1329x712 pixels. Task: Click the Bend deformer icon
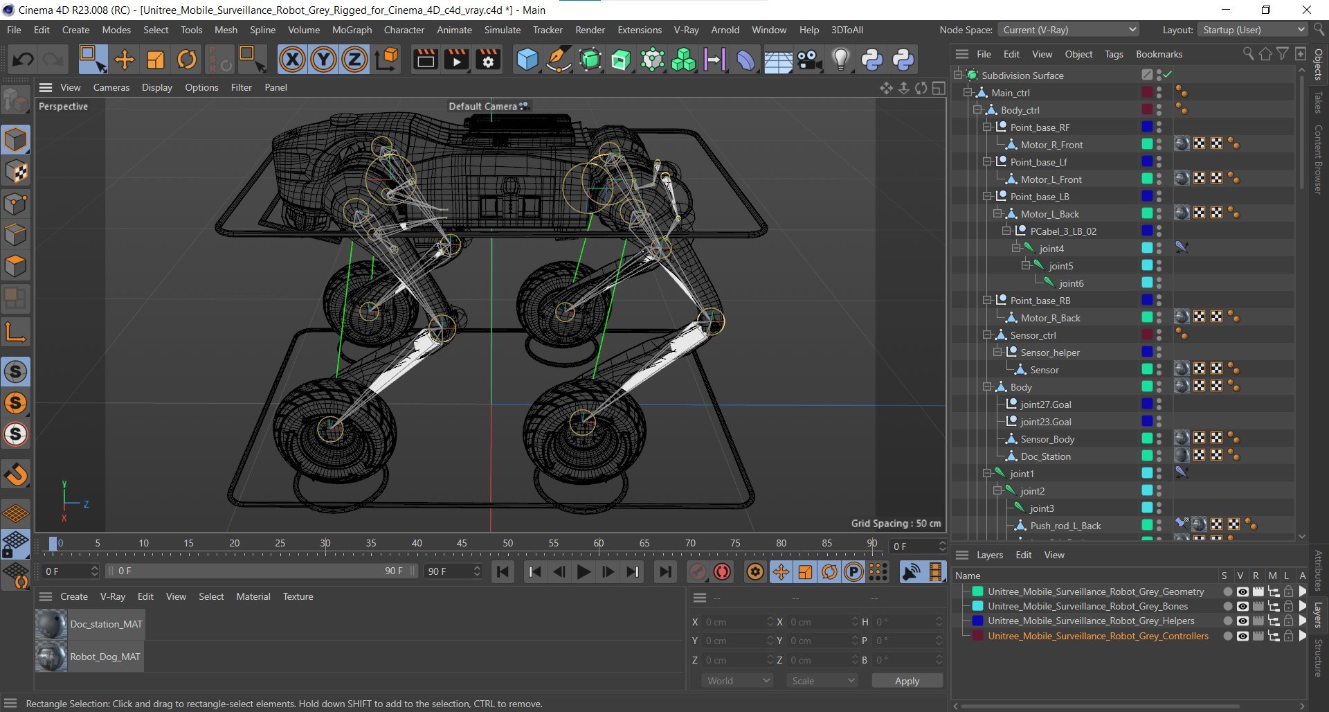click(x=745, y=60)
